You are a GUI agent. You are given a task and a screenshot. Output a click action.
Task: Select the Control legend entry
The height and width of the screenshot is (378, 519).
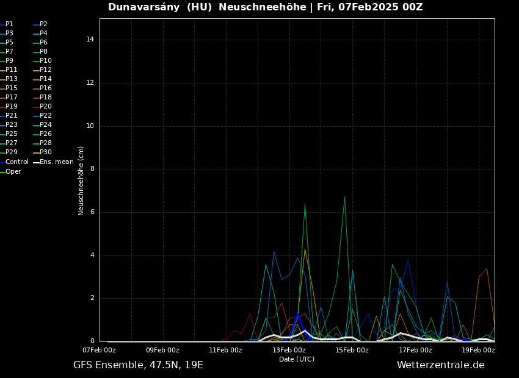tap(16, 162)
